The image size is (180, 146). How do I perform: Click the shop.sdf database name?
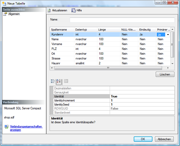click(9, 117)
